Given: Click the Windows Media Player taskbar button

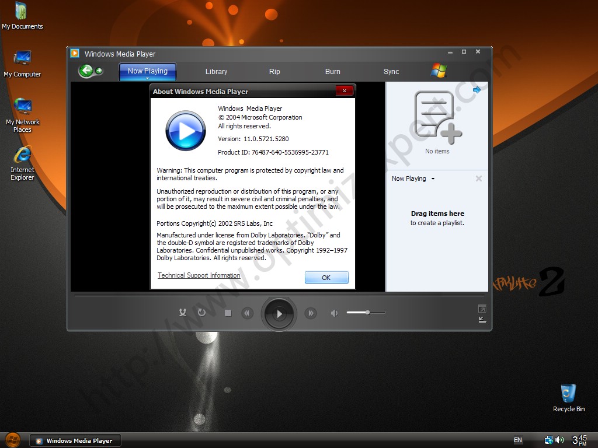Looking at the screenshot, I should click(75, 440).
